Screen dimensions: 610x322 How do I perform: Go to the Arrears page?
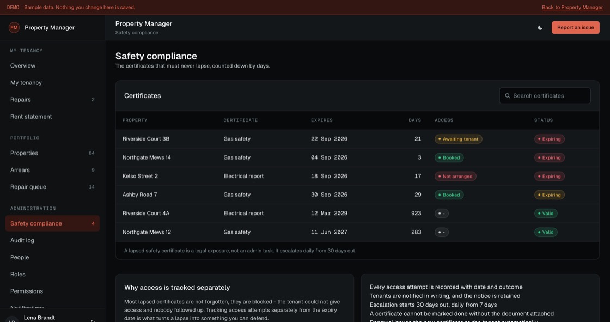52,170
